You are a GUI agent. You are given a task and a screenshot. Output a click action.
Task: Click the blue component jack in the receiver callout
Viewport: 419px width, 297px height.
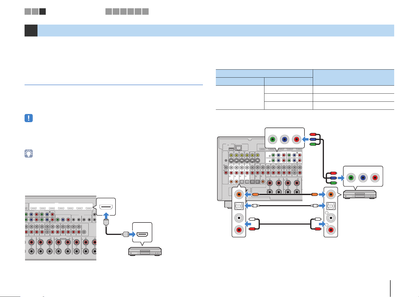pyautogui.click(x=285, y=139)
